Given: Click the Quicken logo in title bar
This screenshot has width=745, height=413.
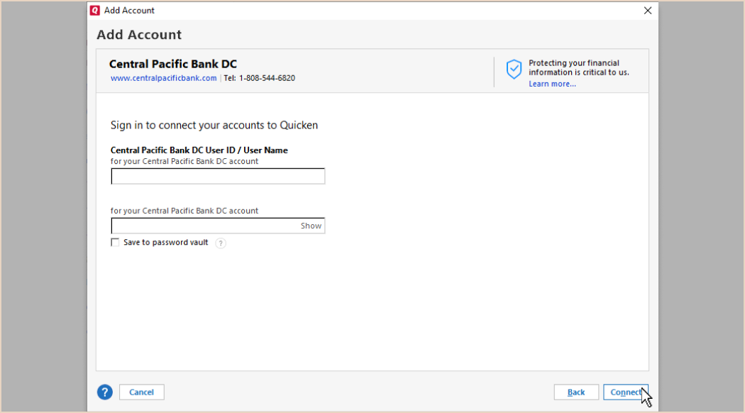Looking at the screenshot, I should pos(95,11).
